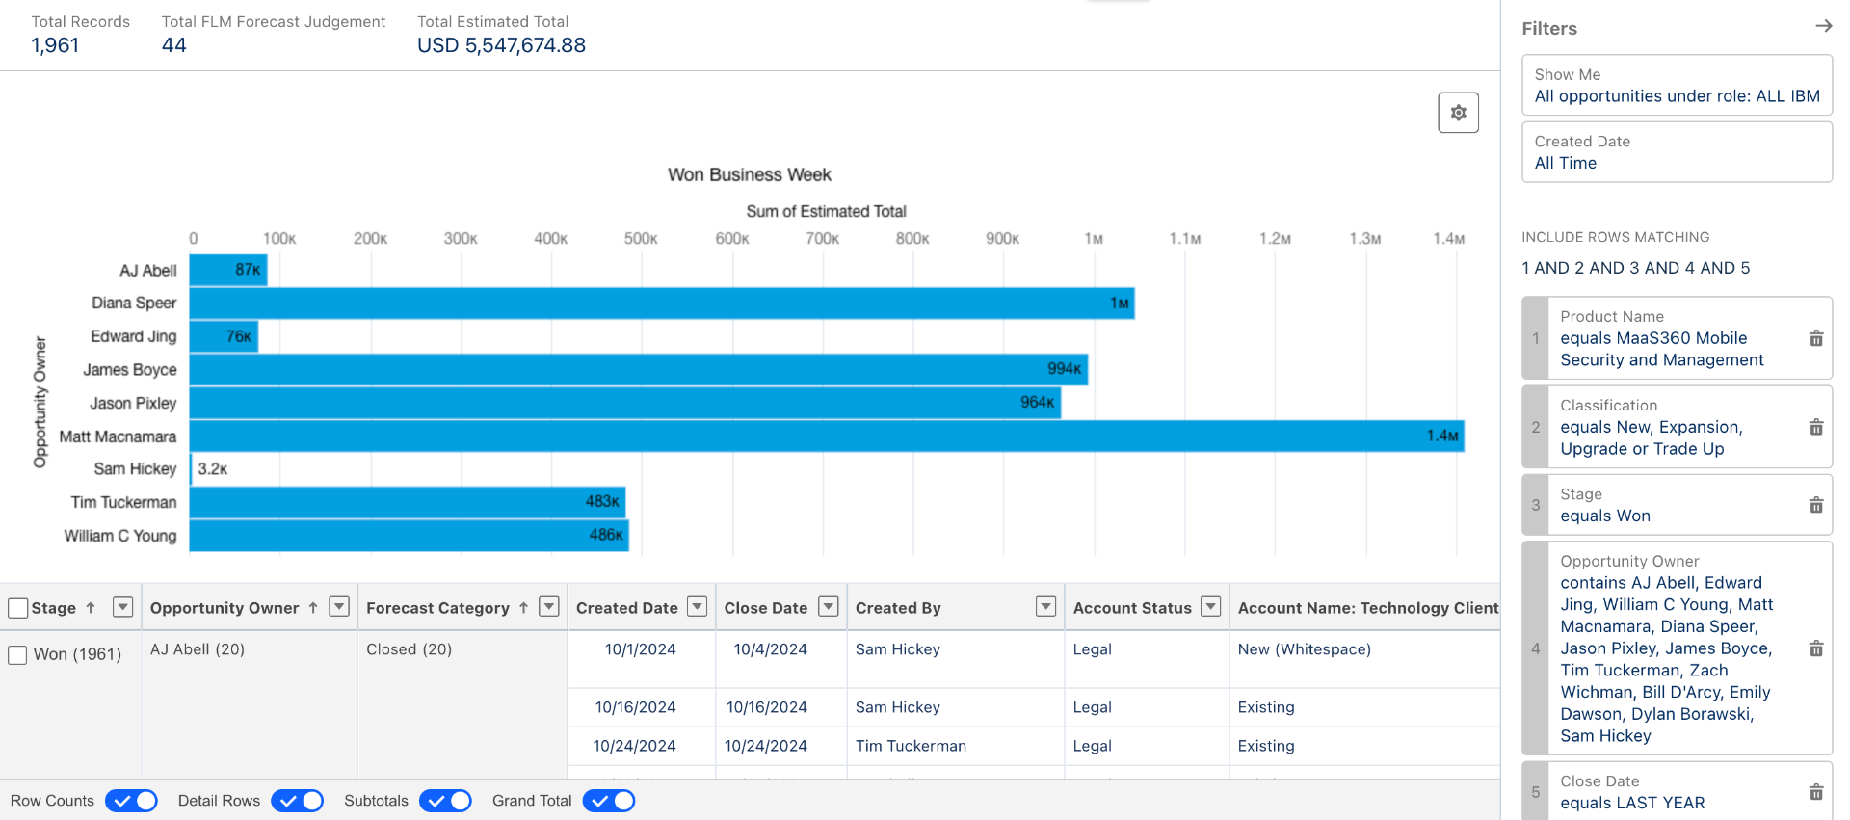Select the Edward Jing 76k bar
The image size is (1850, 820).
coord(224,336)
